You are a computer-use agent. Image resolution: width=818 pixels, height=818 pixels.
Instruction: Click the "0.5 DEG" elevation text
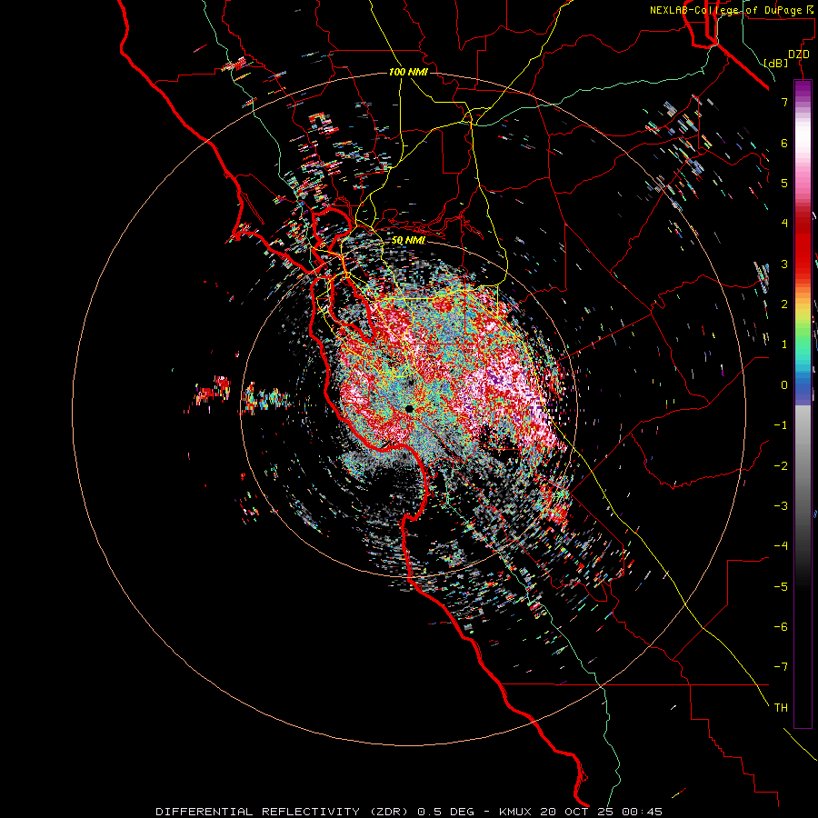tap(446, 812)
